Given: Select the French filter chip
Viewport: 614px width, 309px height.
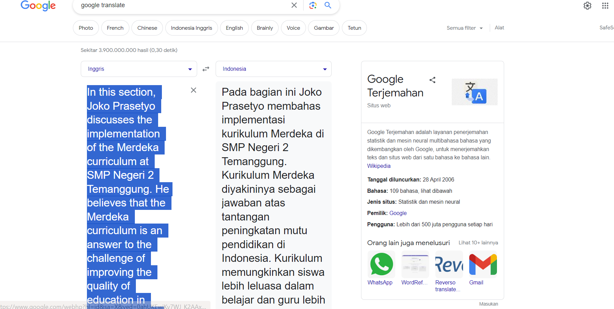Looking at the screenshot, I should point(115,28).
